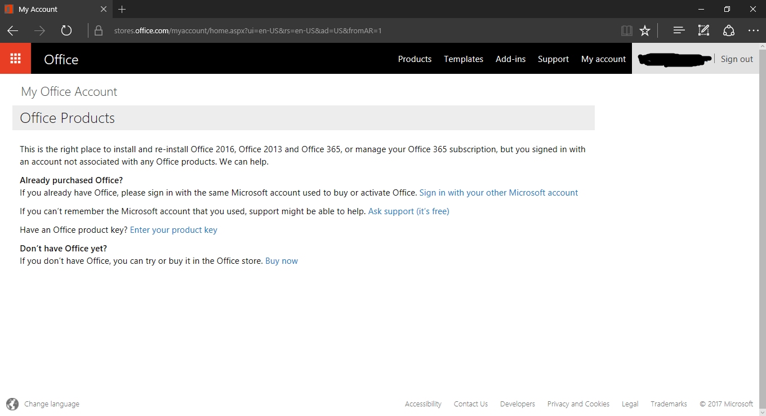Open Privacy and Cookies footer link
This screenshot has width=766, height=416.
point(578,404)
